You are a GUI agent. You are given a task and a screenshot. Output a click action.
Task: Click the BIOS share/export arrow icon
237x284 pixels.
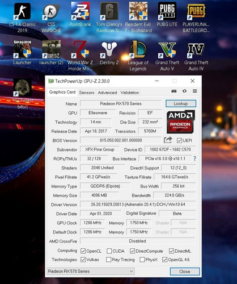168,140
